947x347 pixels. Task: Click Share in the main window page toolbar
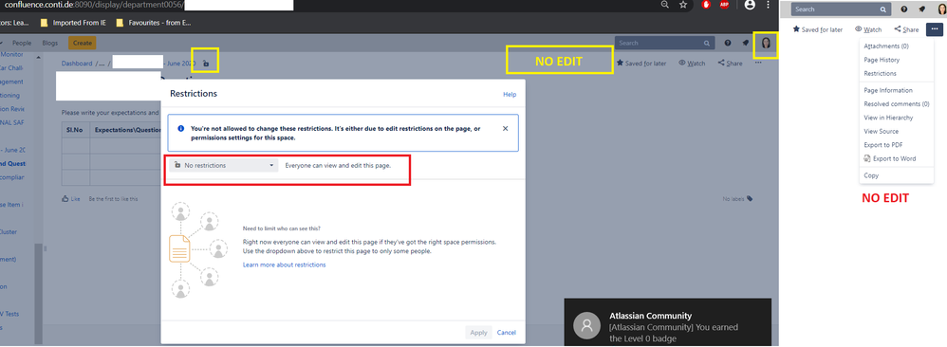click(731, 63)
